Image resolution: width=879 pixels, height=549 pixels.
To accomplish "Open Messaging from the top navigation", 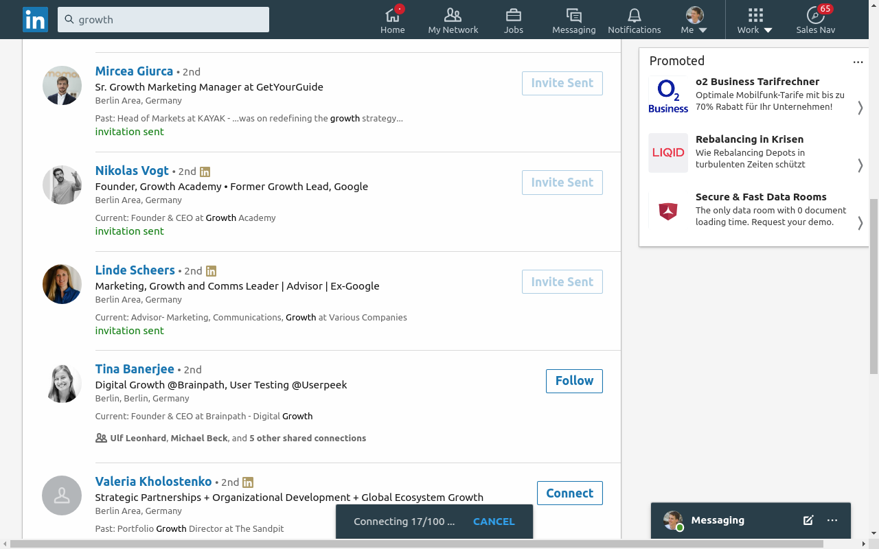I will pos(574,20).
